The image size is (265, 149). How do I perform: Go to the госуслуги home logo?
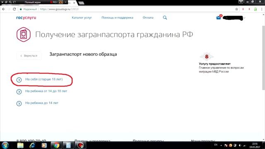(x=26, y=17)
